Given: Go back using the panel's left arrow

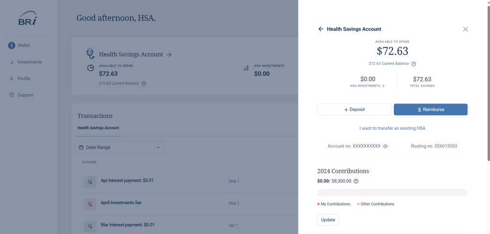Looking at the screenshot, I should pos(321,29).
